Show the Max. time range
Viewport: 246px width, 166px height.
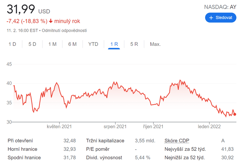155,44
